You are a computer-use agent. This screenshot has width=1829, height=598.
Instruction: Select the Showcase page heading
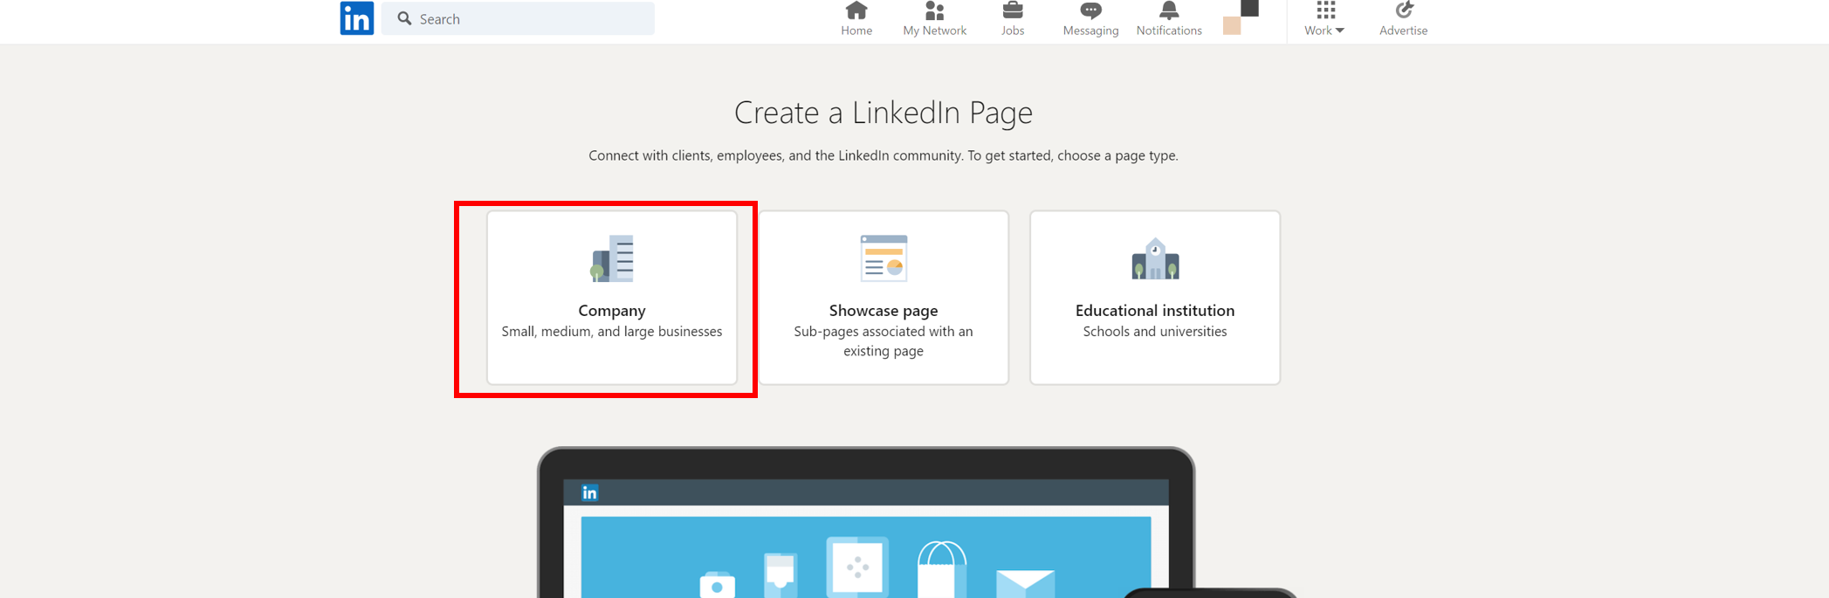coord(884,310)
